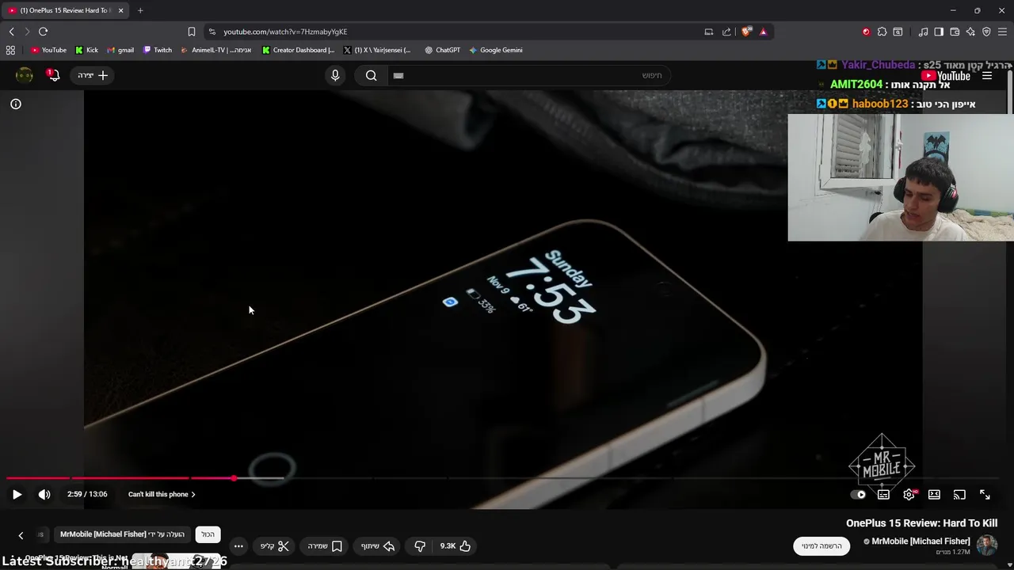Open the browser extensions puzzle icon

(882, 32)
